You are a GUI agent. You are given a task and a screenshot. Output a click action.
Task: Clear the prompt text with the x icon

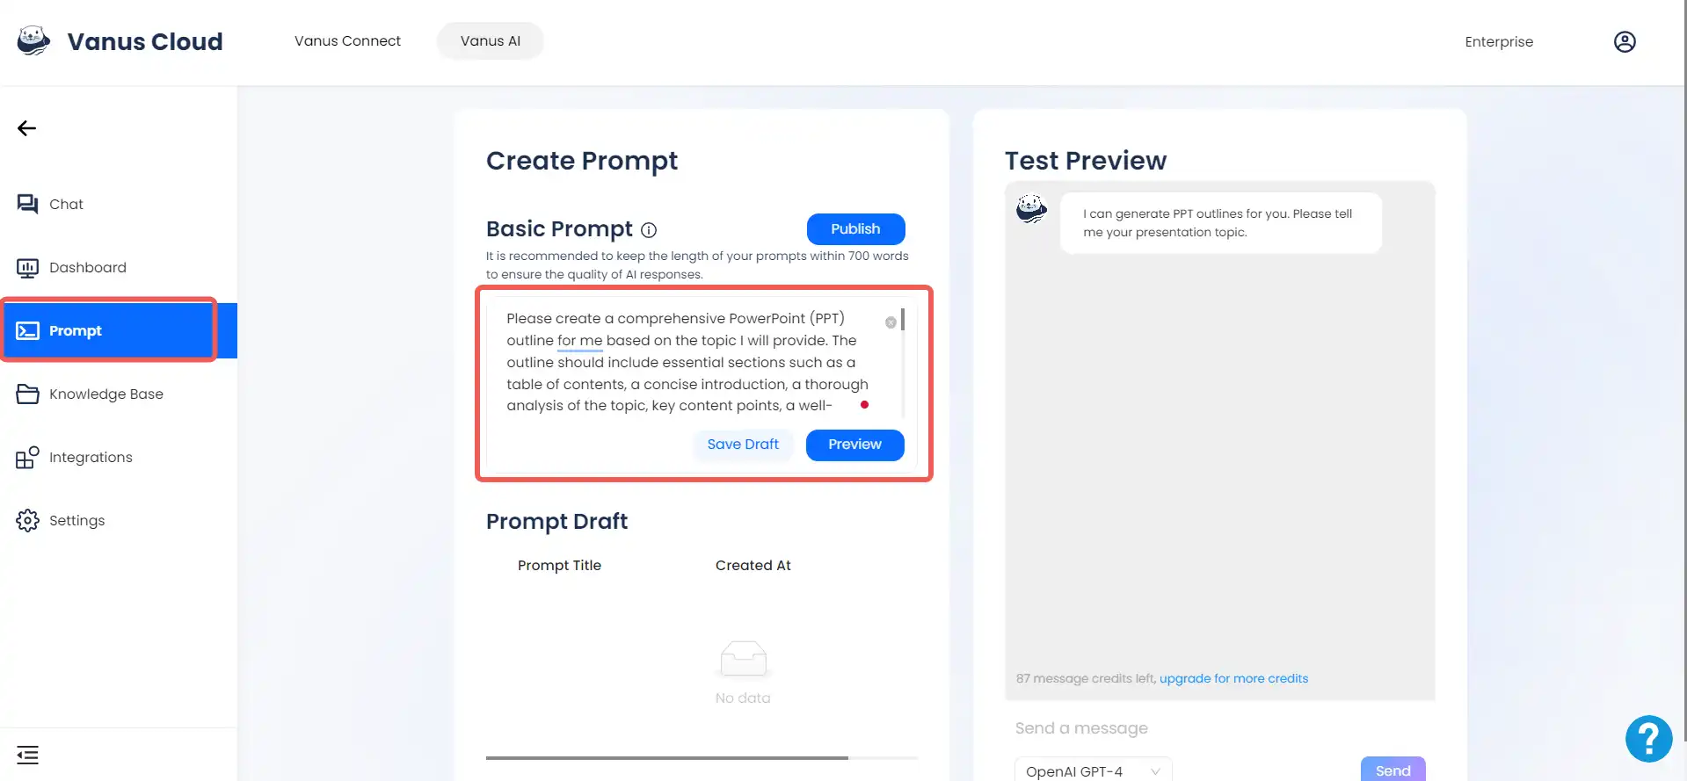(891, 322)
